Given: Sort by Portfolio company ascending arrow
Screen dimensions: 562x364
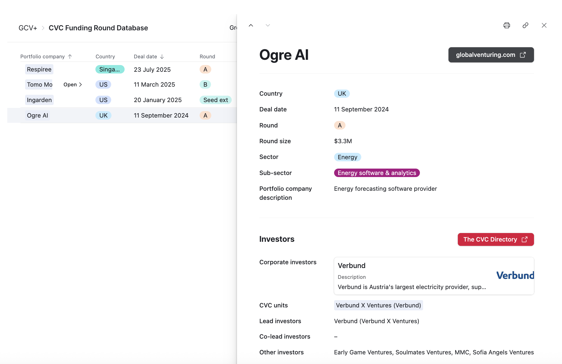Looking at the screenshot, I should click(70, 57).
